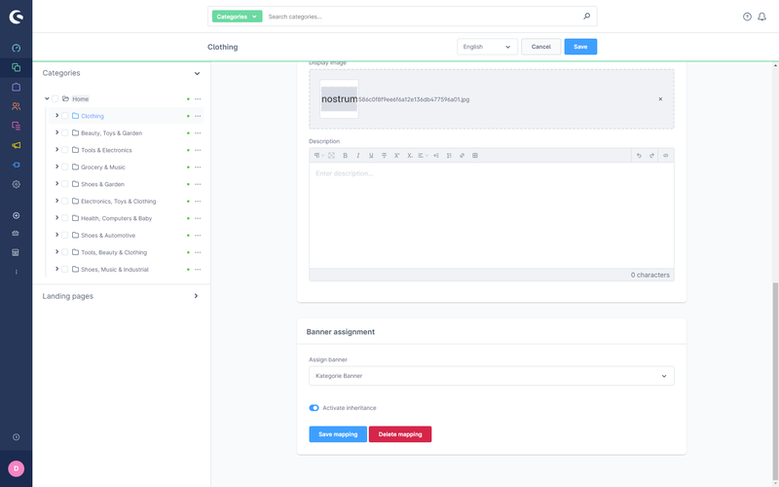Remove the nostrum display image

660,99
